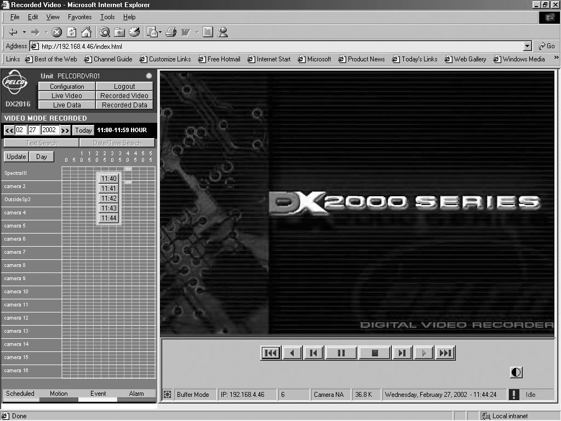Viewport: 561px width, 421px height.
Task: Open the Print icon in the browser toolbar
Action: coord(170,32)
